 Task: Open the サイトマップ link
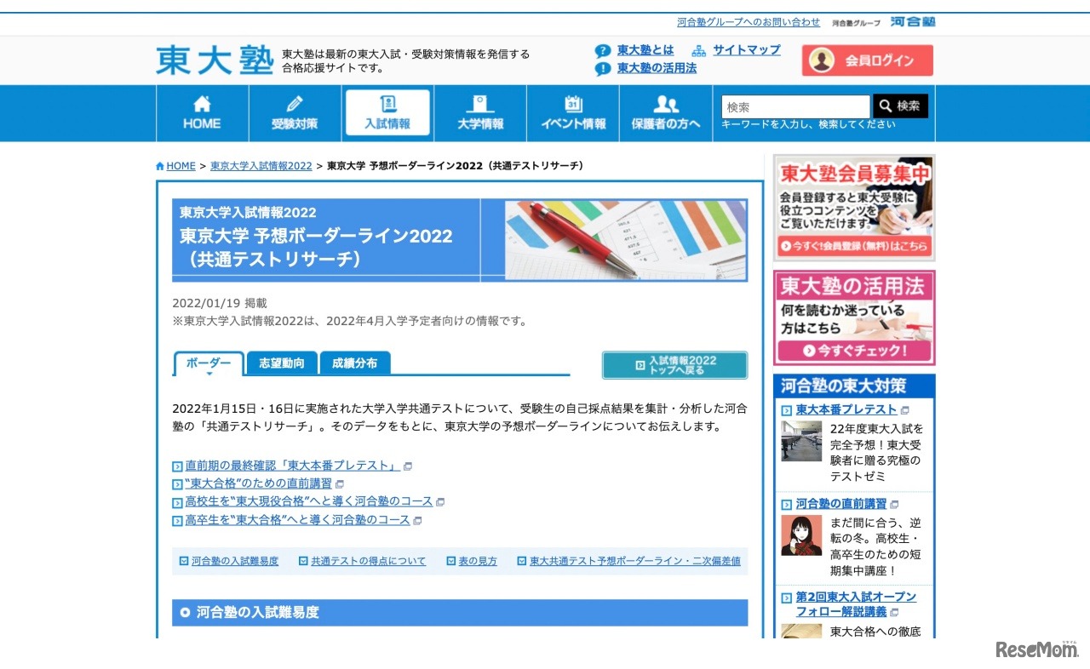[x=747, y=50]
